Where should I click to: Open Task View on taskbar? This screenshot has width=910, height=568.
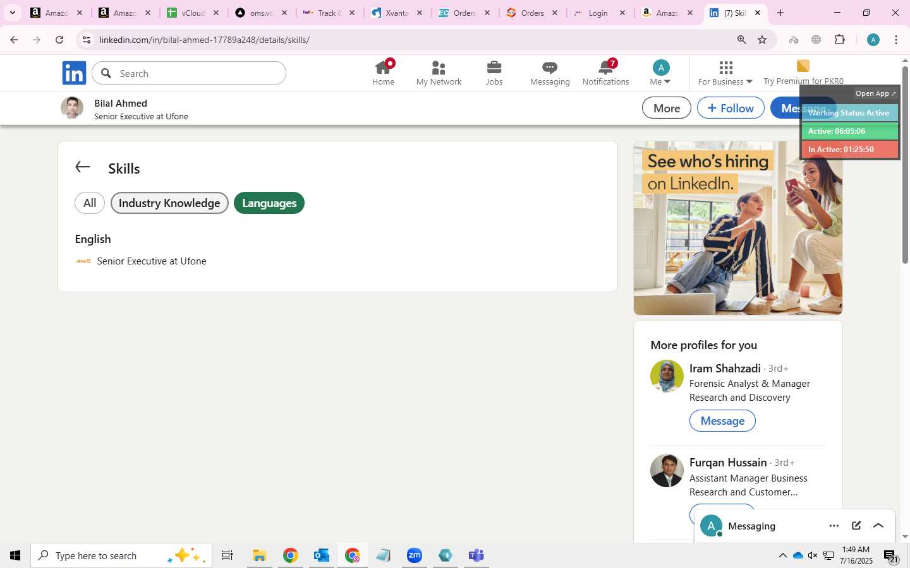[x=227, y=555]
